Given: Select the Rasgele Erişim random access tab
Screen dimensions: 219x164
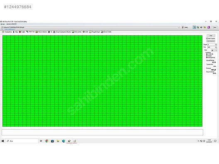Looking at the screenshot, I should pos(95,32).
